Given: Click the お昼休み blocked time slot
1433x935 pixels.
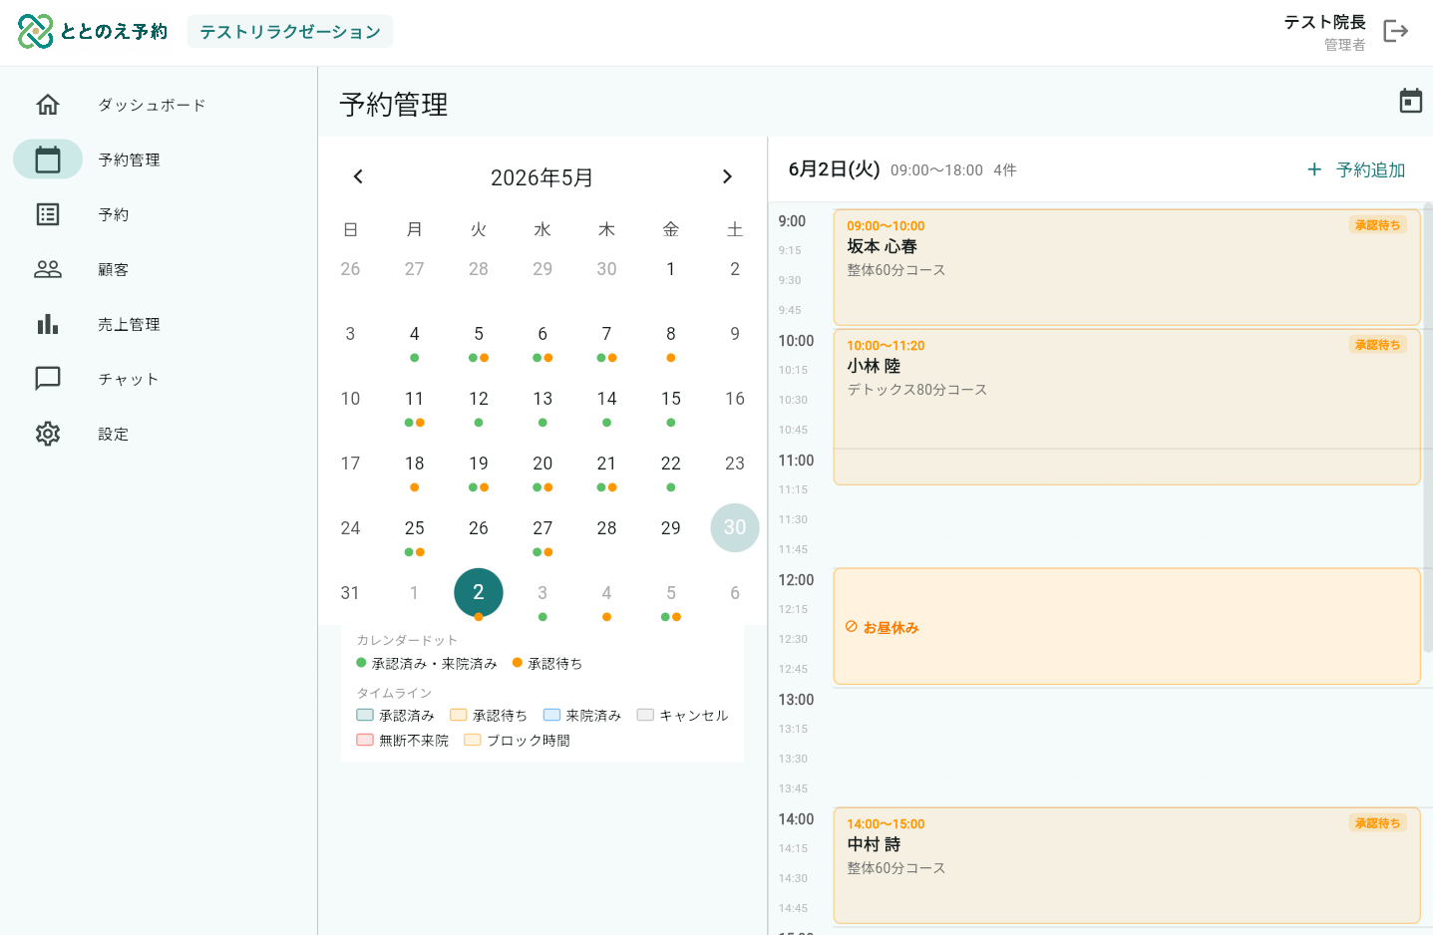Looking at the screenshot, I should click(1127, 626).
